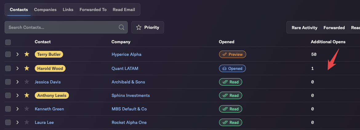Screen dimensions: 360x130
Task: Click the Preview status badge for Terry Butler
Action: point(232,54)
